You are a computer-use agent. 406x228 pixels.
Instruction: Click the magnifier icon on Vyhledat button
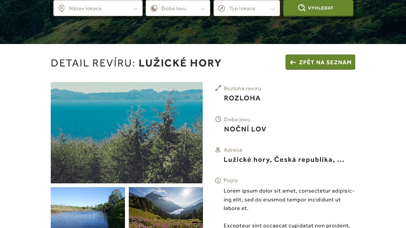tap(302, 8)
